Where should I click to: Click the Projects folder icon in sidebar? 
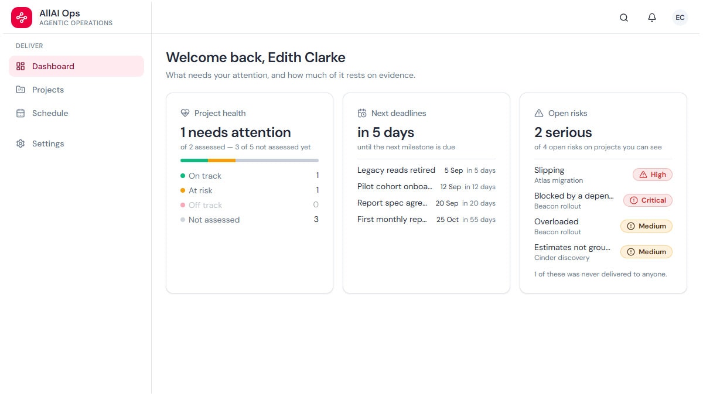point(21,90)
